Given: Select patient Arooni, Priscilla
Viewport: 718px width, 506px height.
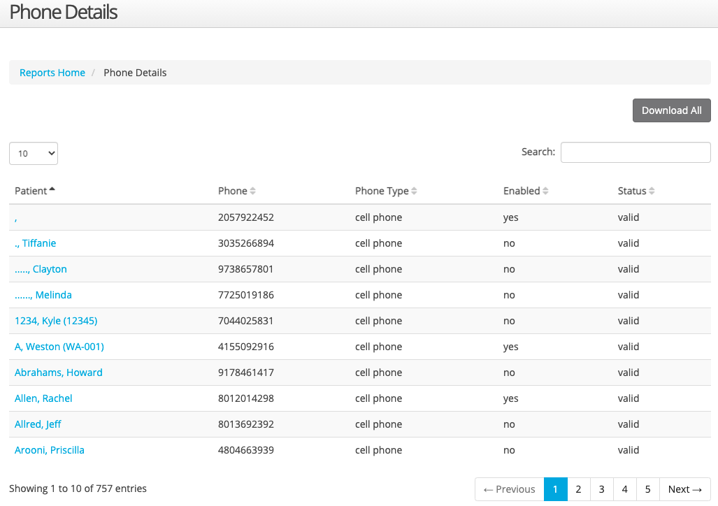Looking at the screenshot, I should (49, 449).
